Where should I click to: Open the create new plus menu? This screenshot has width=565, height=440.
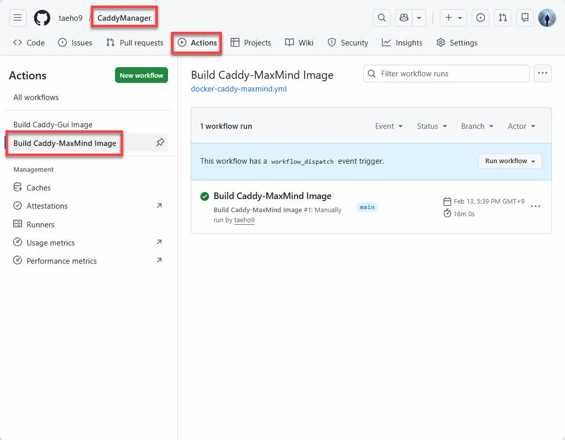454,18
